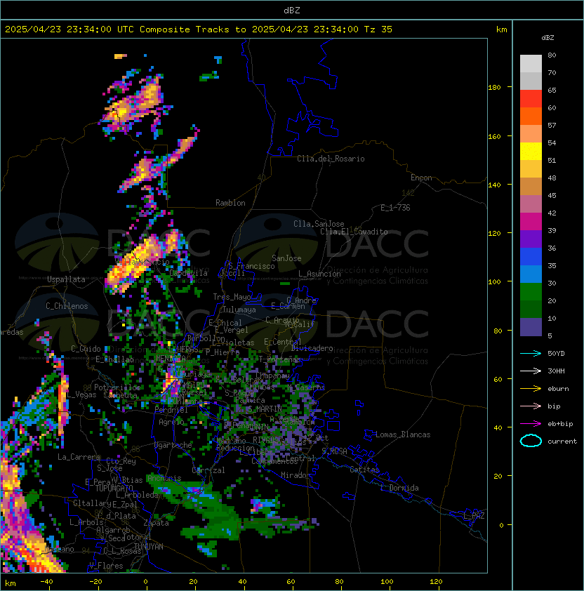Click the 'C_Guido' place label
This screenshot has width=584, height=591.
[x=86, y=349]
